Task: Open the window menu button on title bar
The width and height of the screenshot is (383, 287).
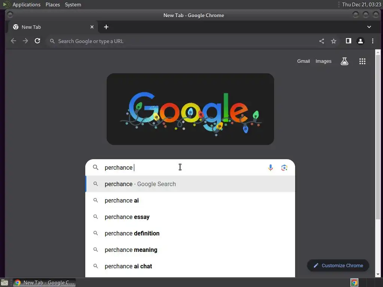Action: tap(10, 15)
